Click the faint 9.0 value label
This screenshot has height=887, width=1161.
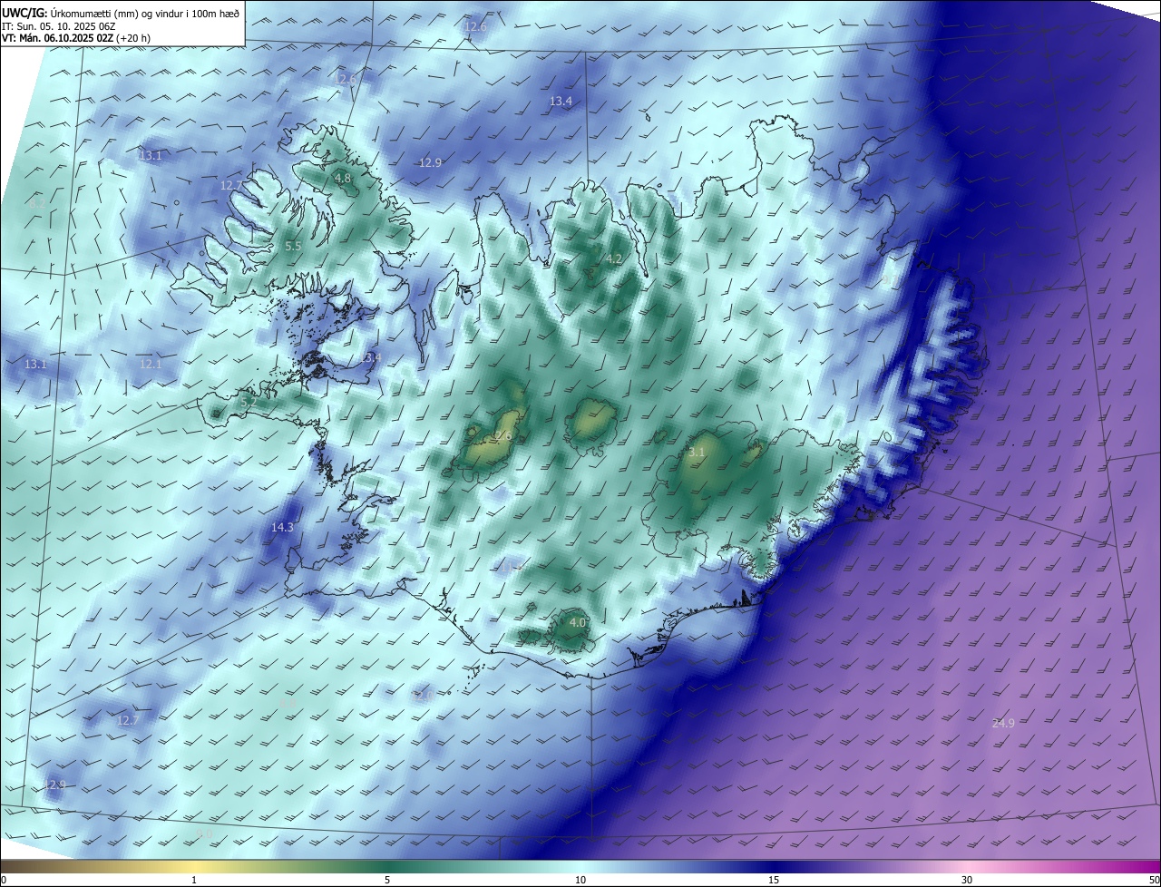204,833
